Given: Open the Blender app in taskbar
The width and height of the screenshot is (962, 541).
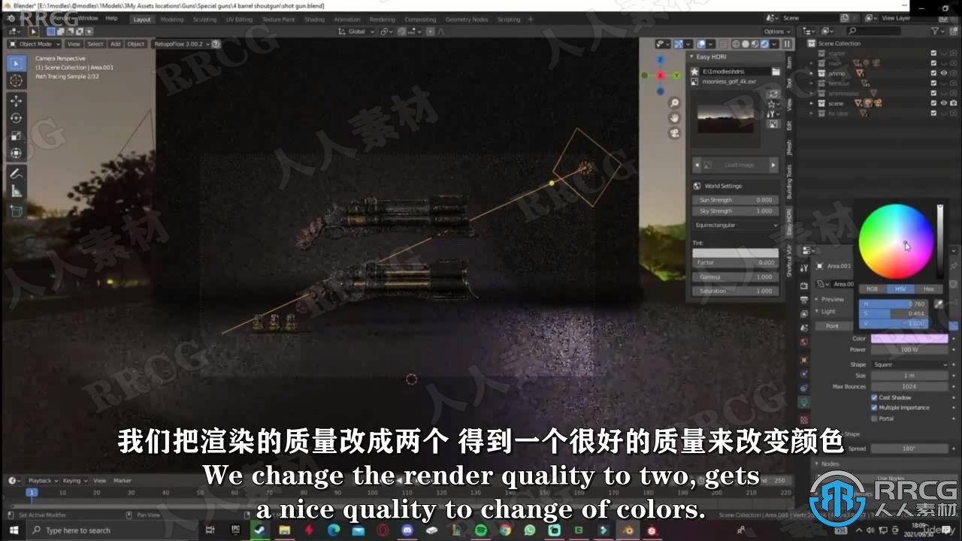Looking at the screenshot, I should [x=628, y=530].
